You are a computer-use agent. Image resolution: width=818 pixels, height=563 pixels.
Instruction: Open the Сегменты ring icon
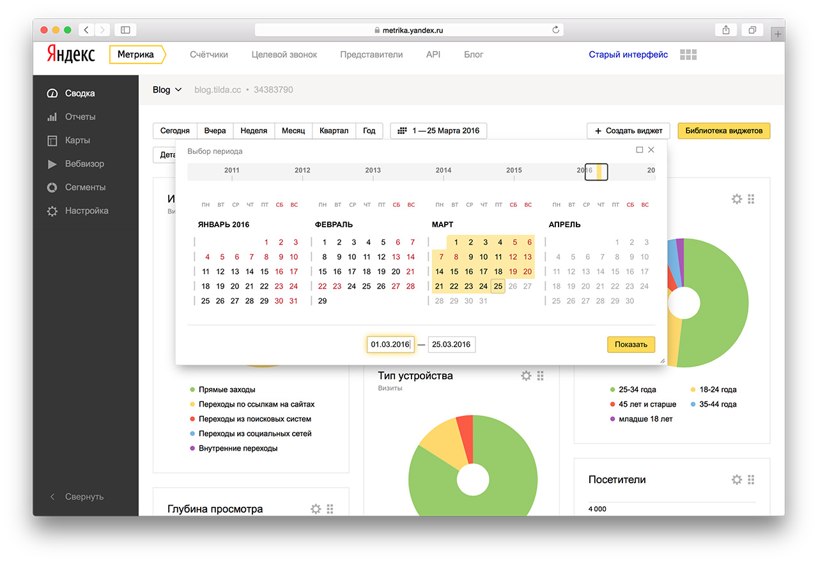coord(52,188)
